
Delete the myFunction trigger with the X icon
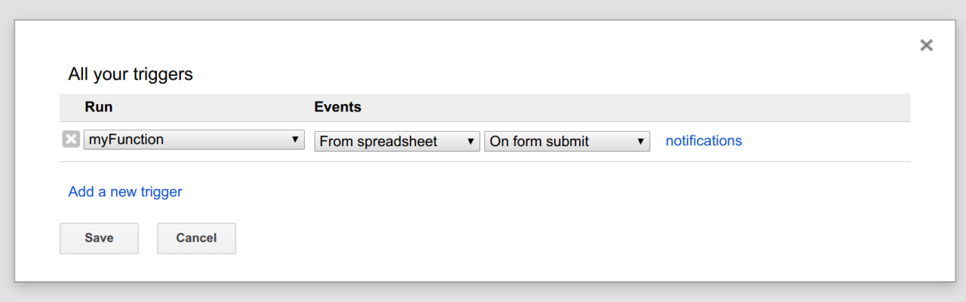pos(71,139)
